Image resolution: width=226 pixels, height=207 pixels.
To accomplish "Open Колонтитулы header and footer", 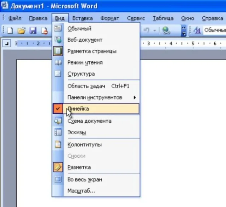I will click(x=96, y=145).
